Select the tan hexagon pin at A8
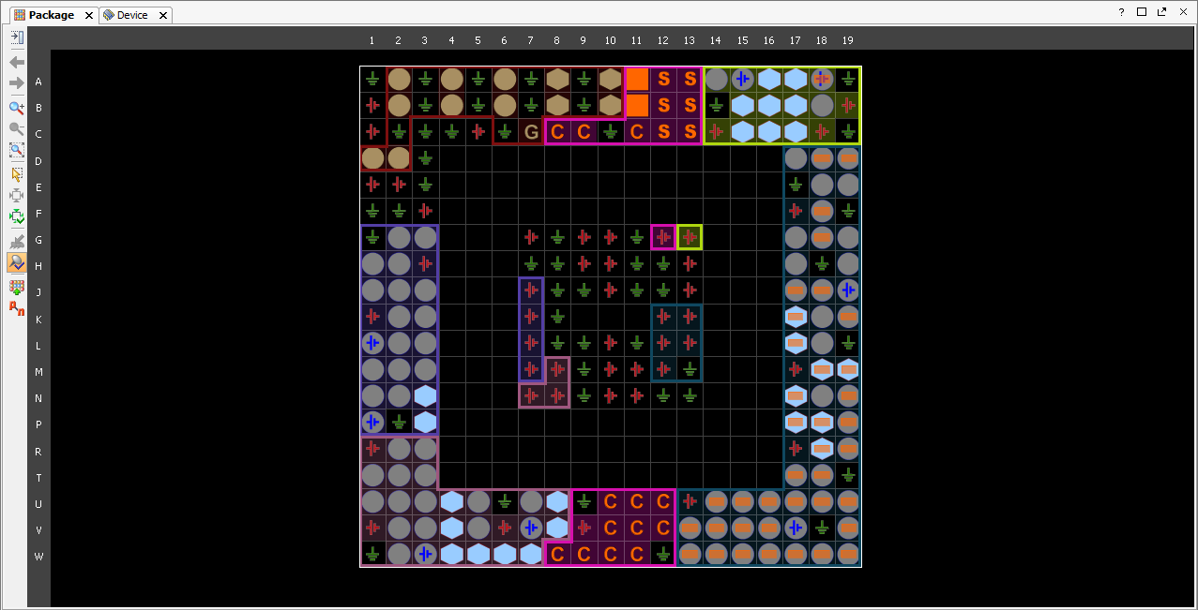This screenshot has width=1198, height=610. click(557, 80)
